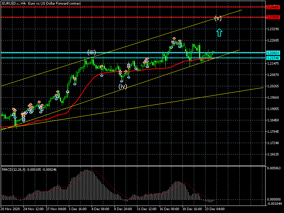
Task: Click the cyan 1.22021 price tag
Action: click(273, 53)
